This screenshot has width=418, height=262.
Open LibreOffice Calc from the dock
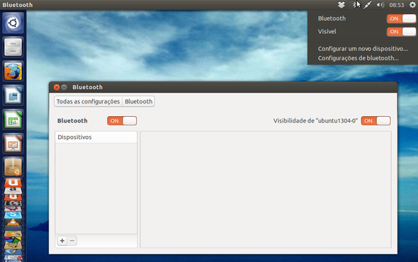click(13, 120)
